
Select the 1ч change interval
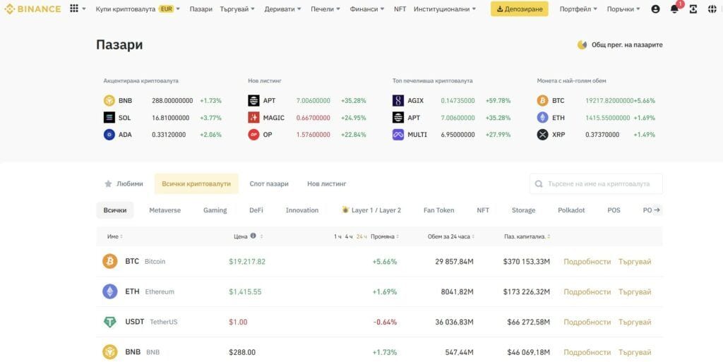coord(337,236)
